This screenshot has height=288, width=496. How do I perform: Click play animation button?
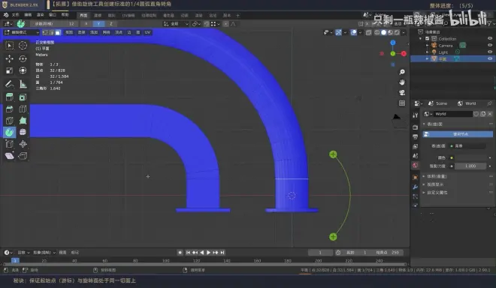208,253
